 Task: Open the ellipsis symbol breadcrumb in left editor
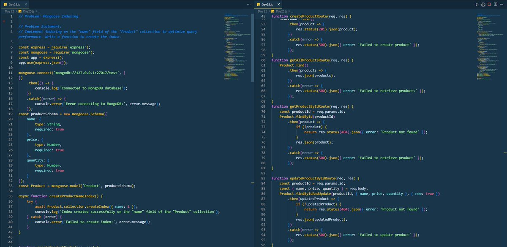coord(39,11)
